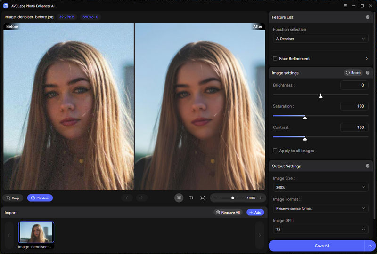The height and width of the screenshot is (254, 377).
Task: Click the Brightness slider handle
Action: (x=320, y=96)
